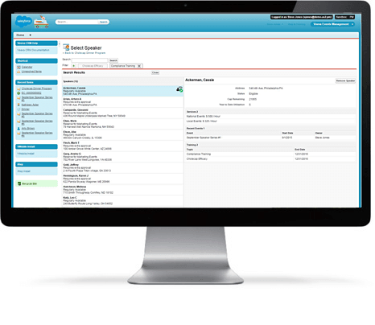Open the user name dropdown in header
The height and width of the screenshot is (325, 375).
(x=275, y=24)
